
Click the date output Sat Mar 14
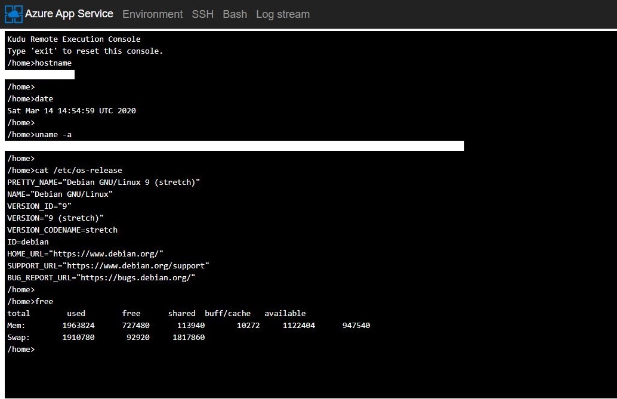tap(72, 111)
